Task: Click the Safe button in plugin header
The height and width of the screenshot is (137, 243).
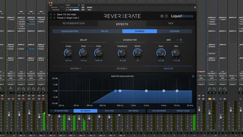Action: click(x=83, y=10)
